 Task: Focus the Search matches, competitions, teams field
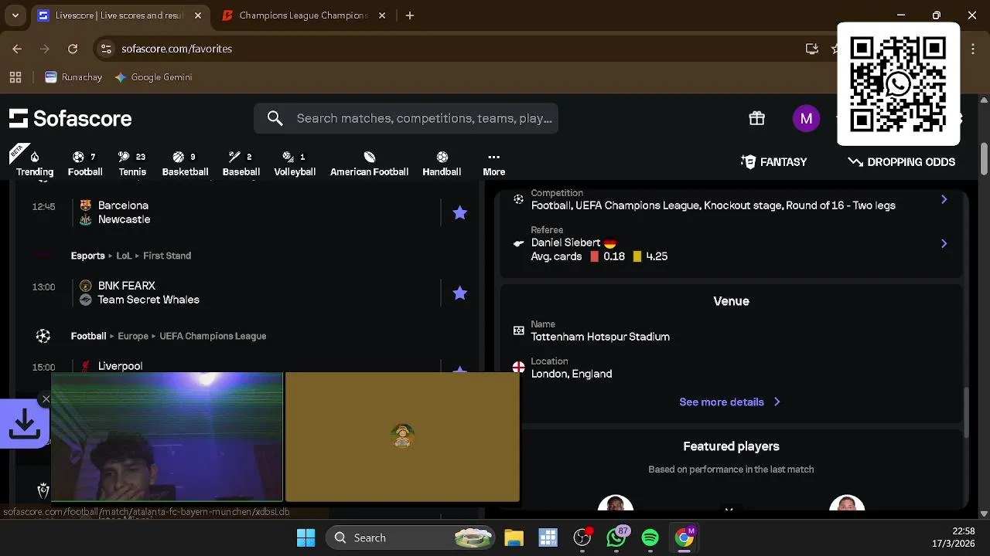406,118
